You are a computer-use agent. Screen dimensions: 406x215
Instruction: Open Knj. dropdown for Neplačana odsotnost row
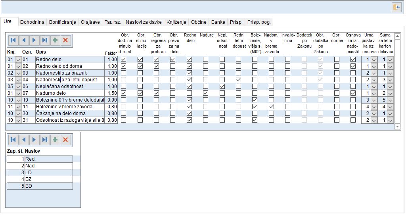click(x=18, y=86)
